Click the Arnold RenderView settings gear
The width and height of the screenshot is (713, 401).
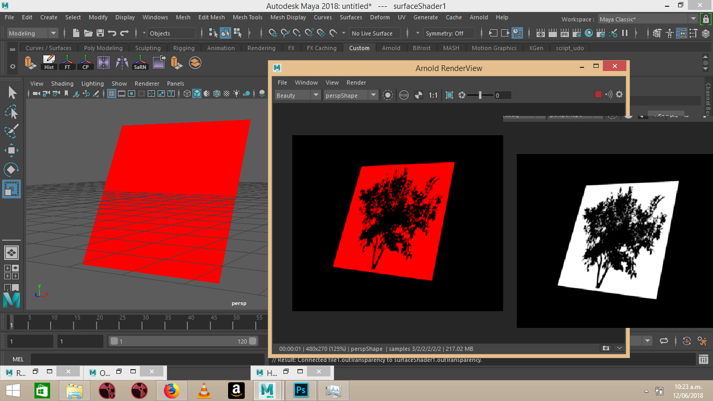[619, 95]
